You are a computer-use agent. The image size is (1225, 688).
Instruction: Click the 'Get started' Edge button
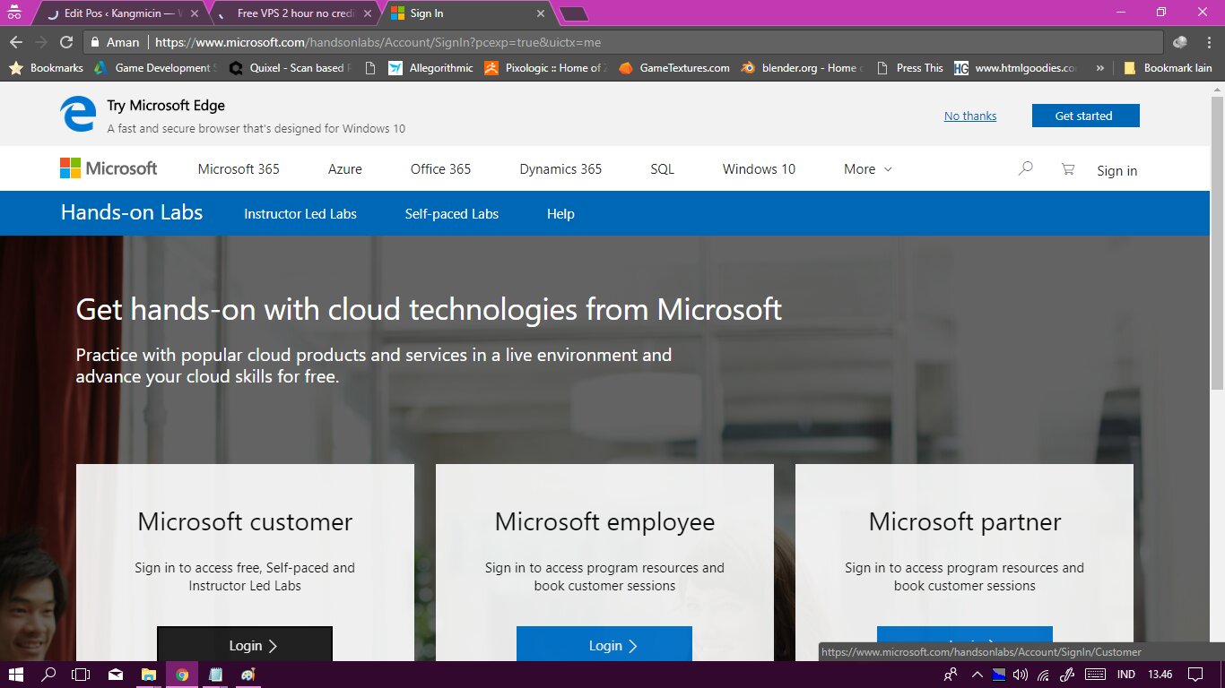pos(1085,116)
